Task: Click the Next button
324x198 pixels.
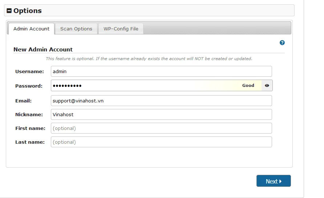Action: (x=274, y=181)
